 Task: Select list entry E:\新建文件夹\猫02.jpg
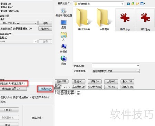pyautogui.click(x=68, y=93)
